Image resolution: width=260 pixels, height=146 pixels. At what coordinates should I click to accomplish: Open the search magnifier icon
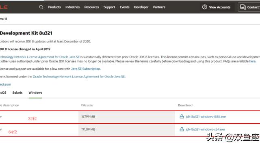[41, 7]
